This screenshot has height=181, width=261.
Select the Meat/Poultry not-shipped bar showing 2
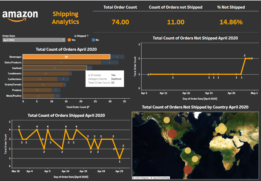(57, 96)
